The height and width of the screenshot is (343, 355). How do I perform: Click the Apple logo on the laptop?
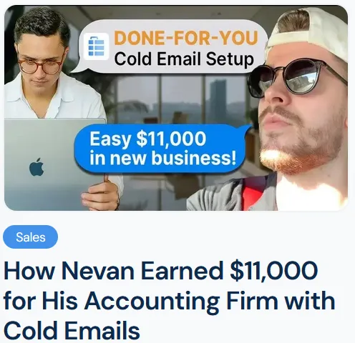[x=37, y=167]
